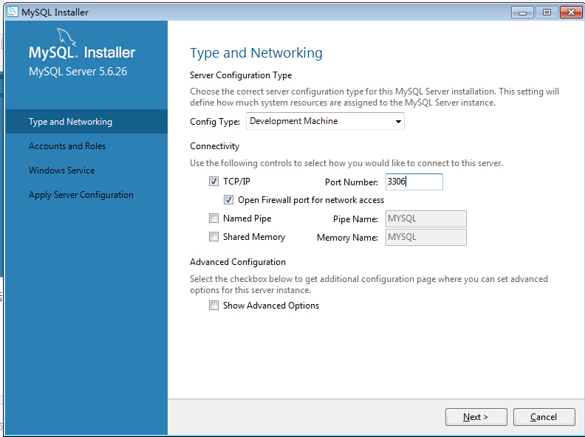The height and width of the screenshot is (437, 585).
Task: Maximize the MySQL Installer window
Action: tap(547, 13)
